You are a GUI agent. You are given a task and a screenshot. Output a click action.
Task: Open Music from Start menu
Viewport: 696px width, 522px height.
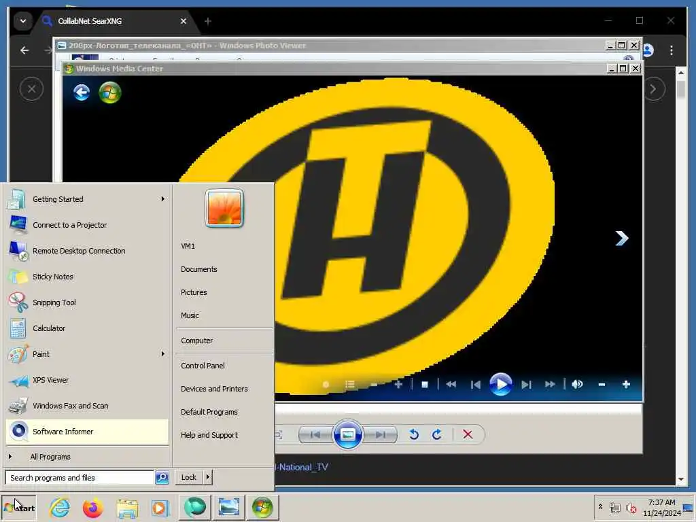(x=224, y=315)
